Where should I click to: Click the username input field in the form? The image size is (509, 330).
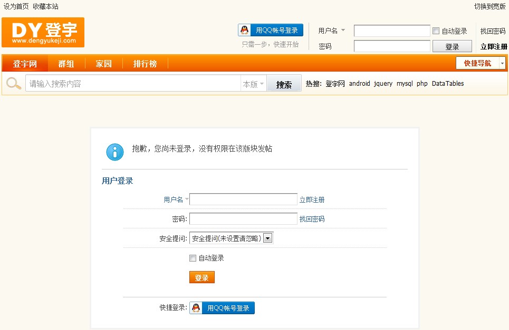tap(243, 198)
